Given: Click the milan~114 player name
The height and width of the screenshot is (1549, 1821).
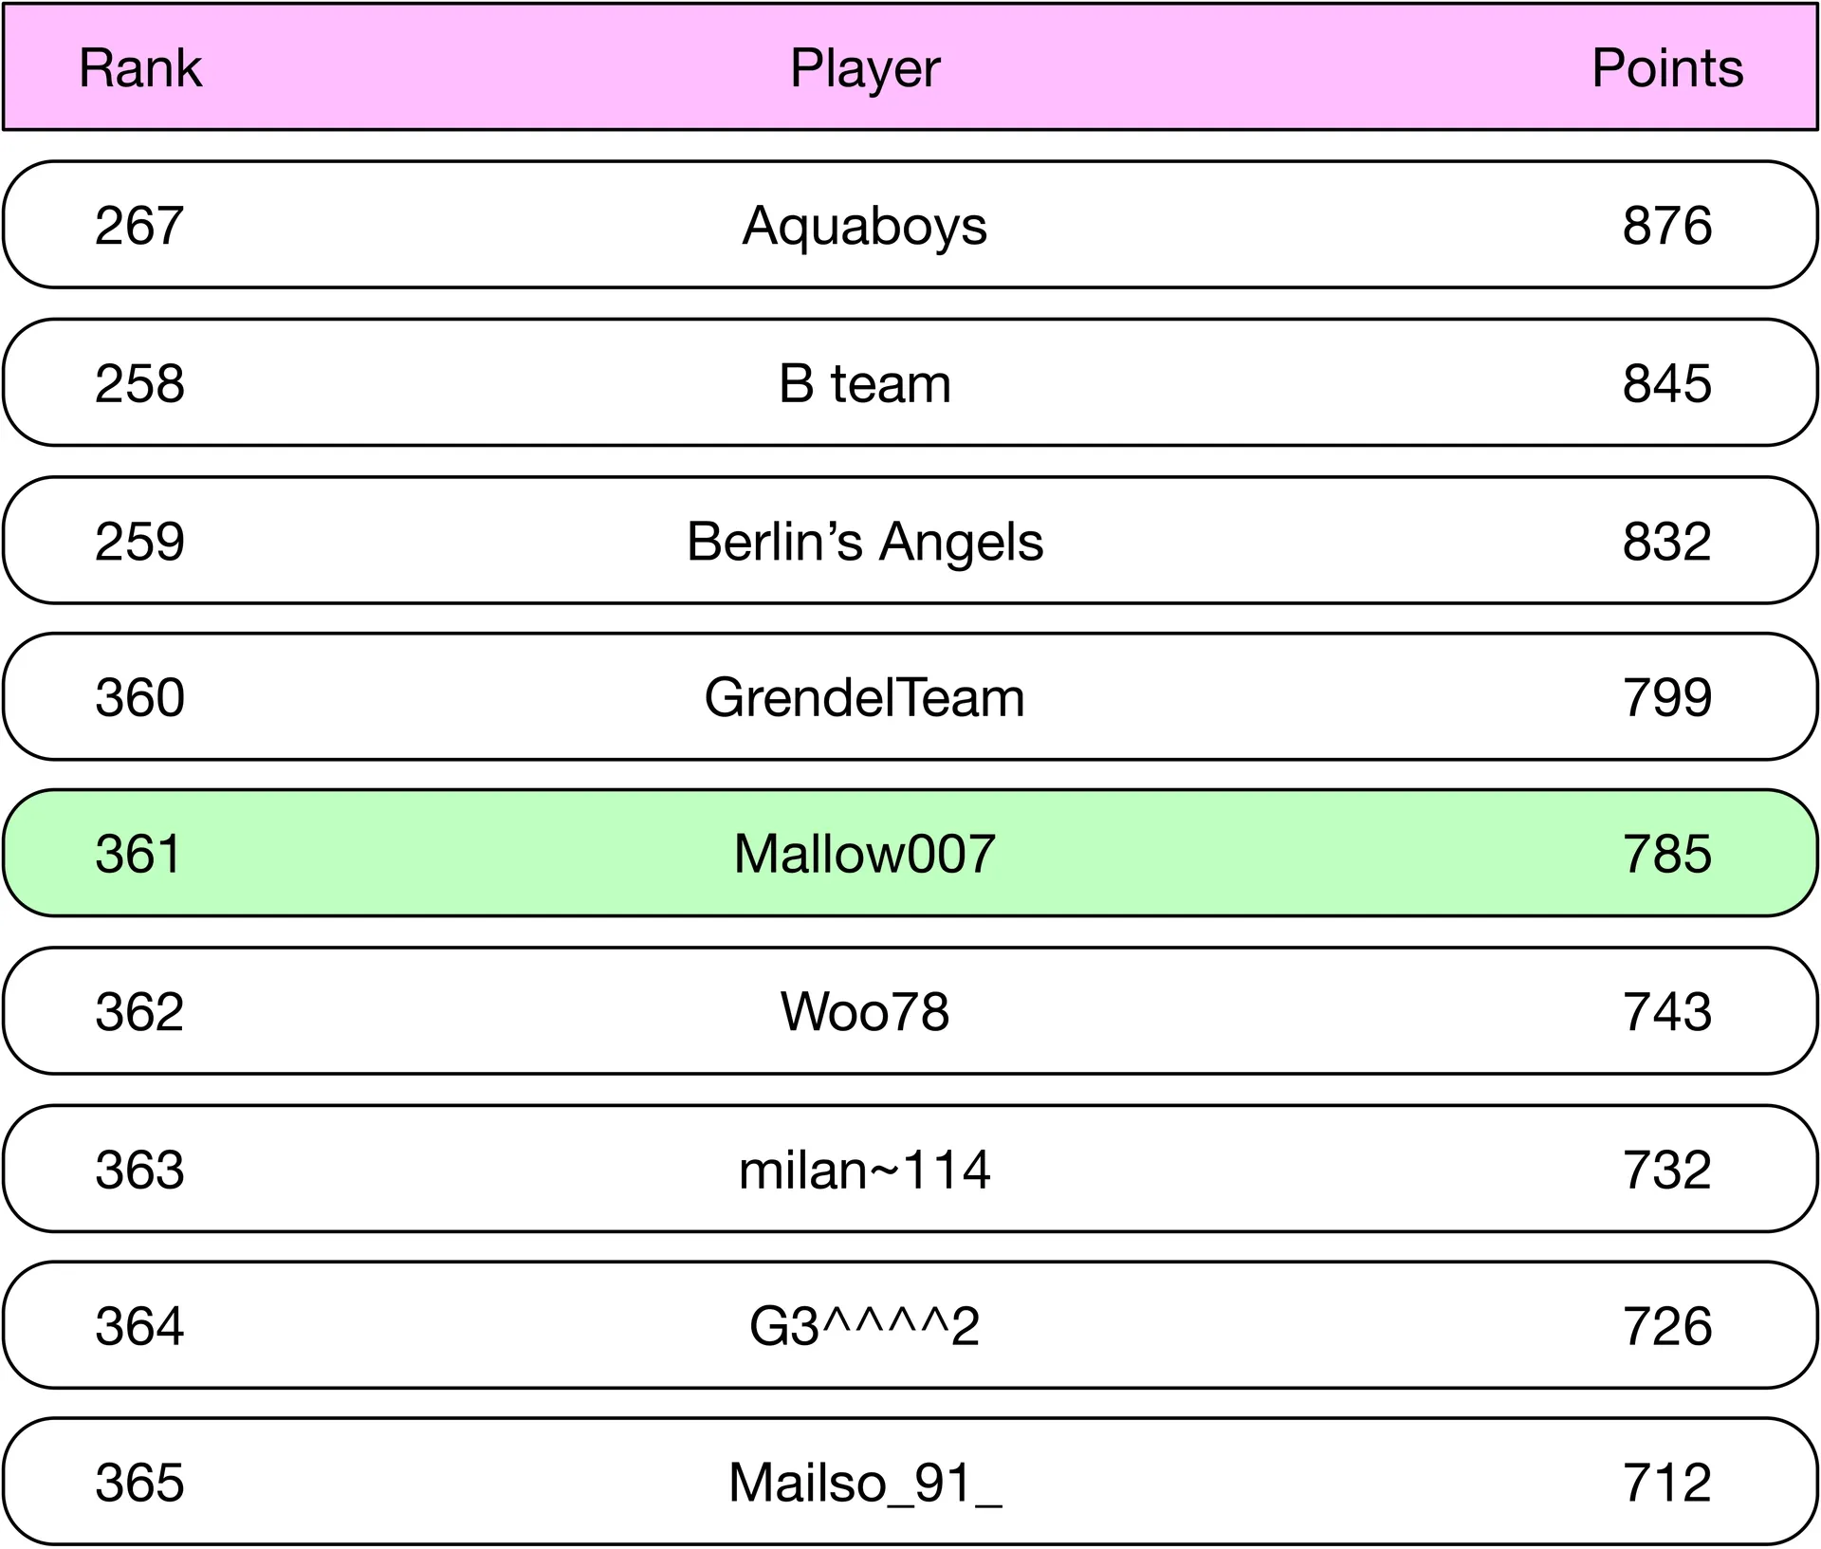Looking at the screenshot, I should 865,1169.
